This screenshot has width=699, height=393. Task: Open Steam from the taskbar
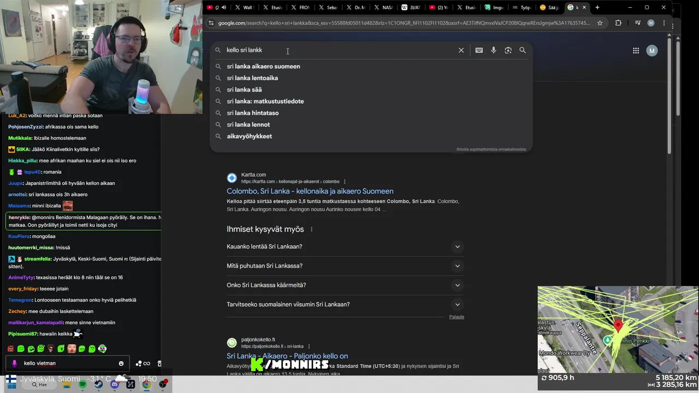click(x=99, y=384)
